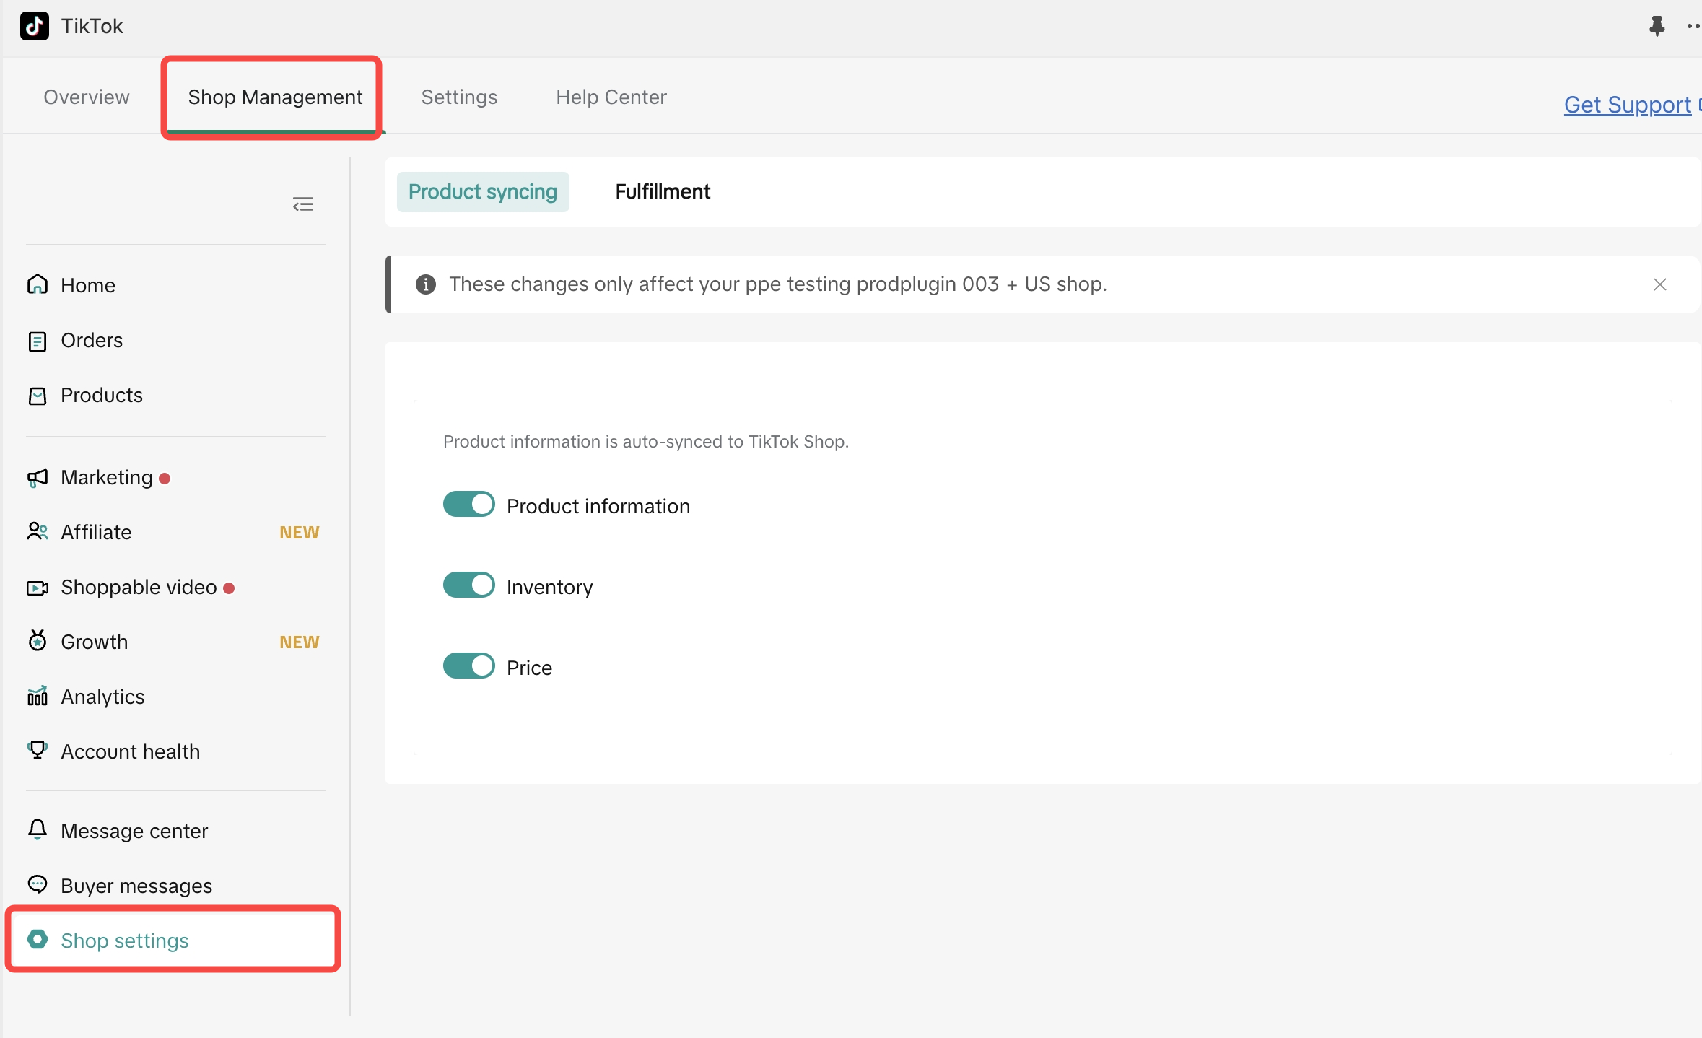1702x1038 pixels.
Task: Click the Home icon in sidebar
Action: (38, 285)
